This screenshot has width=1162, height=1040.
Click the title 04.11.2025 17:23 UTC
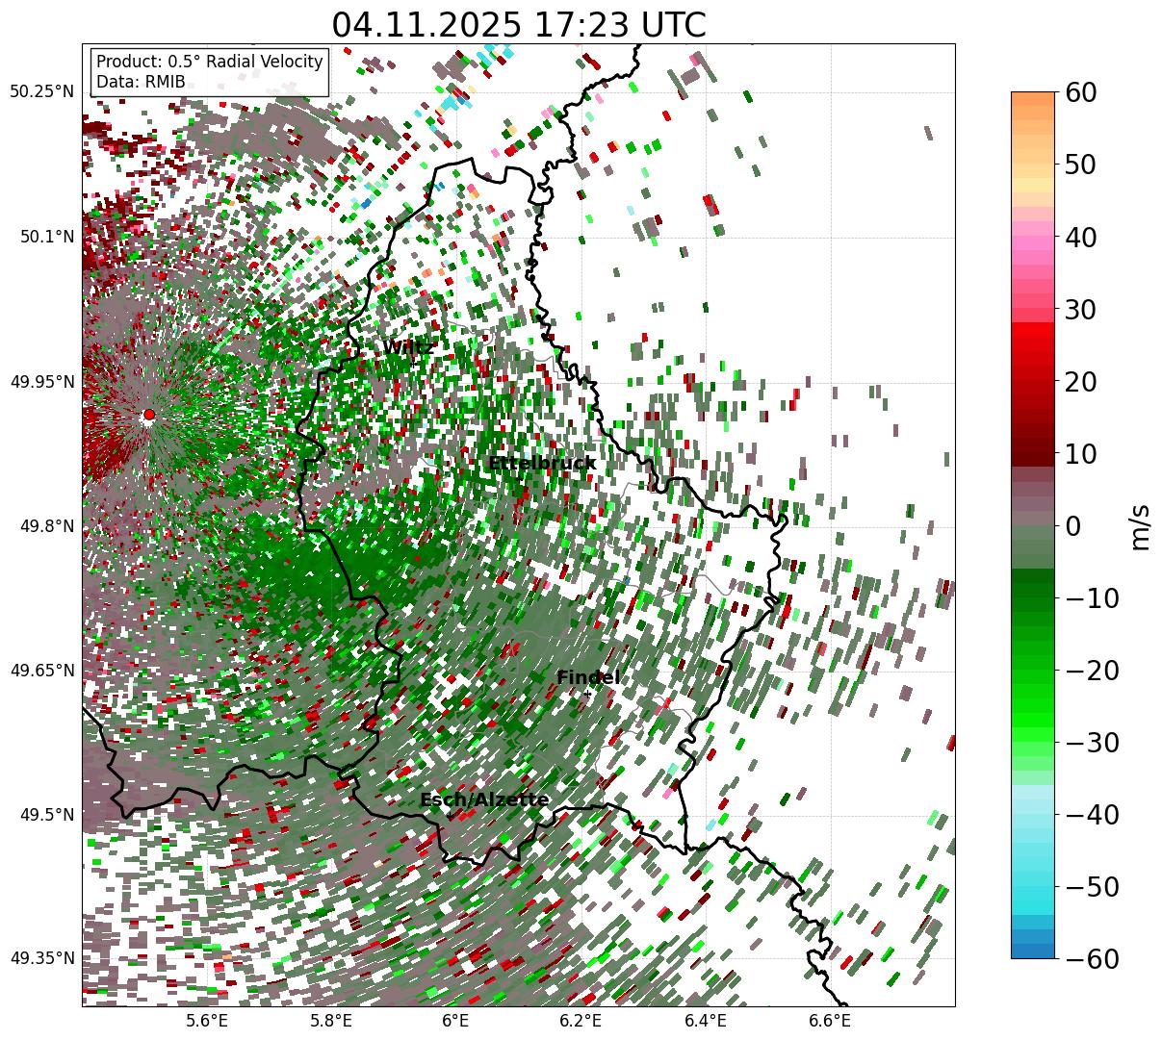(519, 24)
